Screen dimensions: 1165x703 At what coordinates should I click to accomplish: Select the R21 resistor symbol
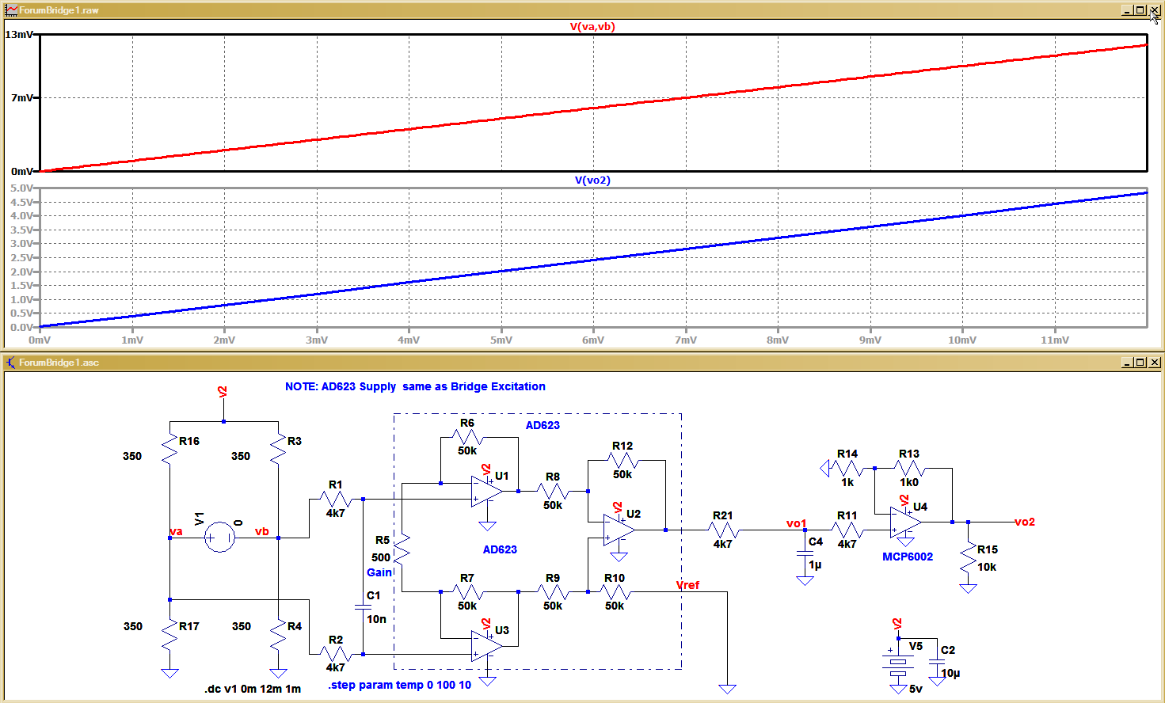(722, 530)
